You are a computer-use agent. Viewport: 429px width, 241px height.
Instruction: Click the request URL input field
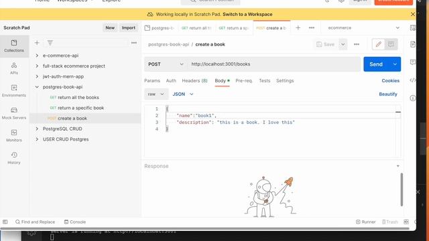tap(274, 64)
